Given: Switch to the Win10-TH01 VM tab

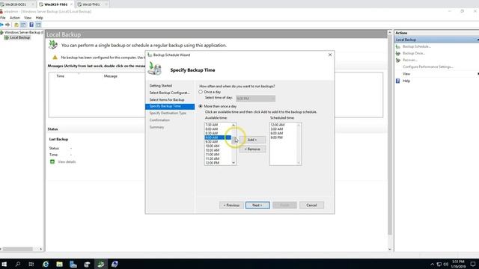Looking at the screenshot, I should pyautogui.click(x=91, y=4).
